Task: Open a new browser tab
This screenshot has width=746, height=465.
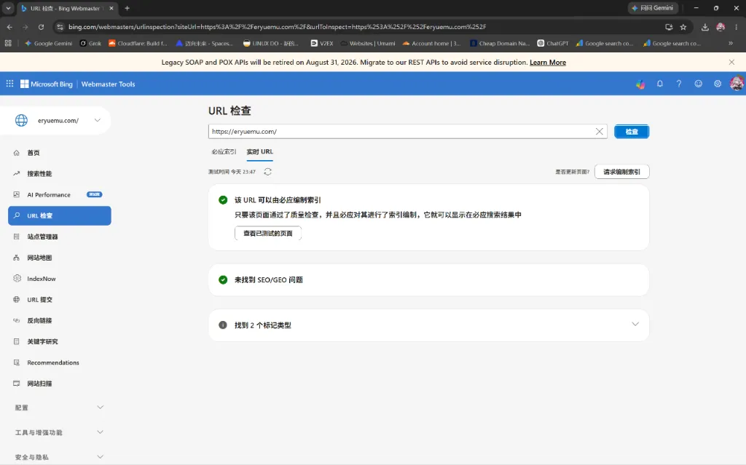Action: 127,8
